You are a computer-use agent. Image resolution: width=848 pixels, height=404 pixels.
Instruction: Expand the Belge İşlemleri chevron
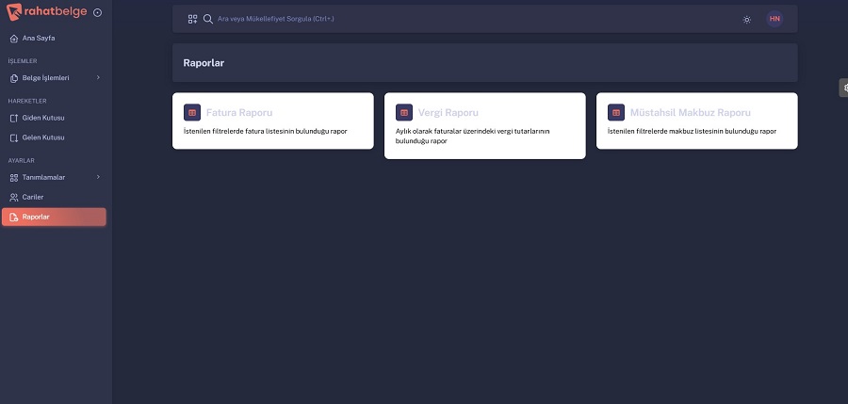[98, 78]
